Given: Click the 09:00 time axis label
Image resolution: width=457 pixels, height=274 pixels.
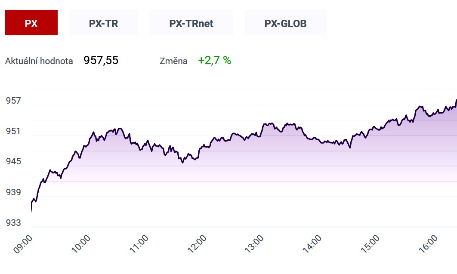Looking at the screenshot, I should (23, 244).
